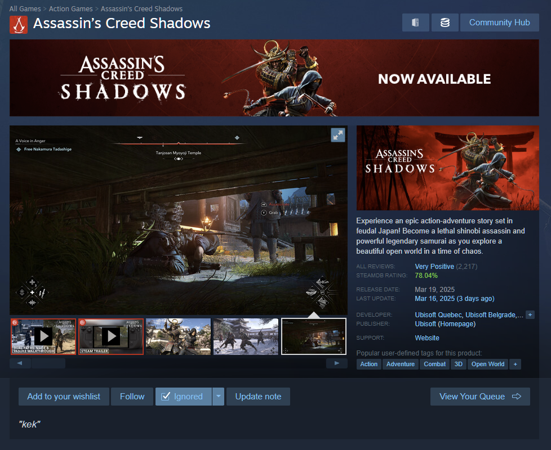Open the Very Positive reviews link

coord(434,266)
